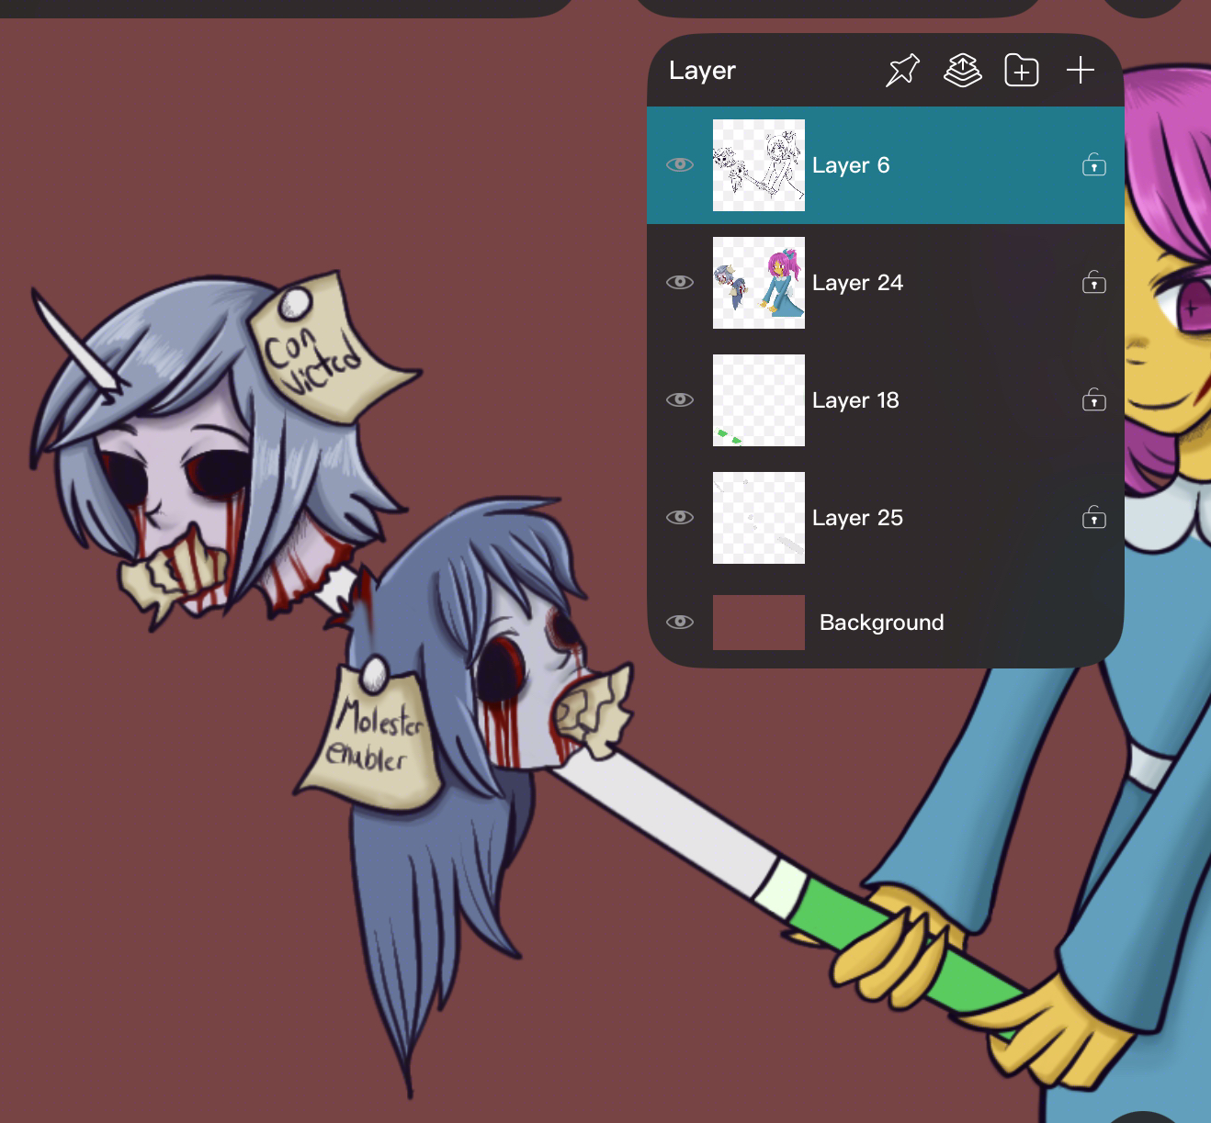Toggle lock on Layer 25
Viewport: 1211px width, 1123px height.
pos(1093,518)
